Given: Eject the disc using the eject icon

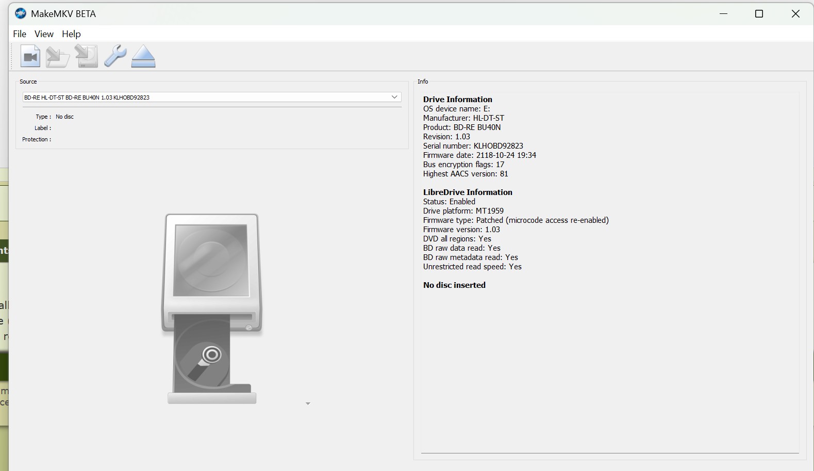Looking at the screenshot, I should pos(143,56).
